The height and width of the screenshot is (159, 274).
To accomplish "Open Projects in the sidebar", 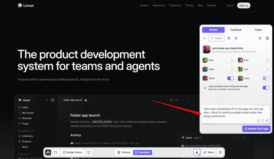I will click(x=25, y=141).
